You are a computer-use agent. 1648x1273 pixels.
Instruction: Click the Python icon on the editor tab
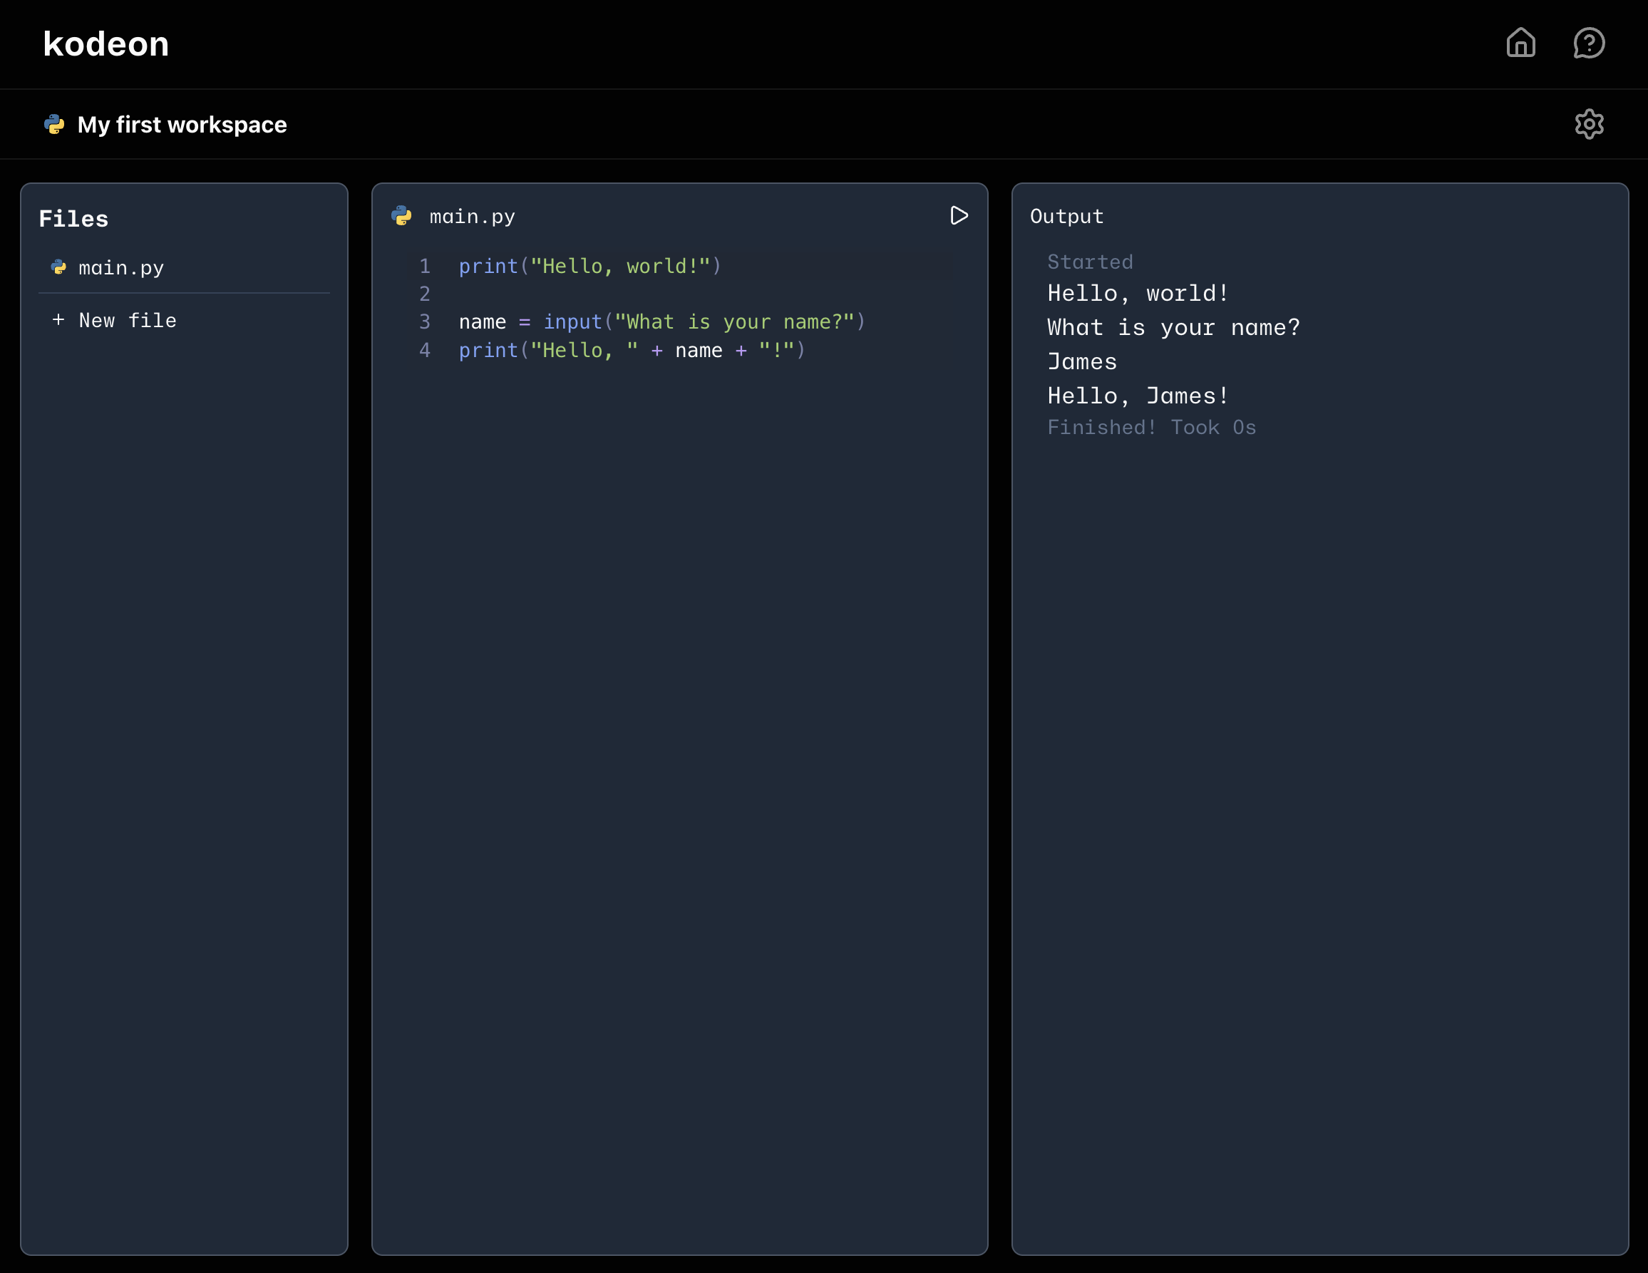click(401, 216)
